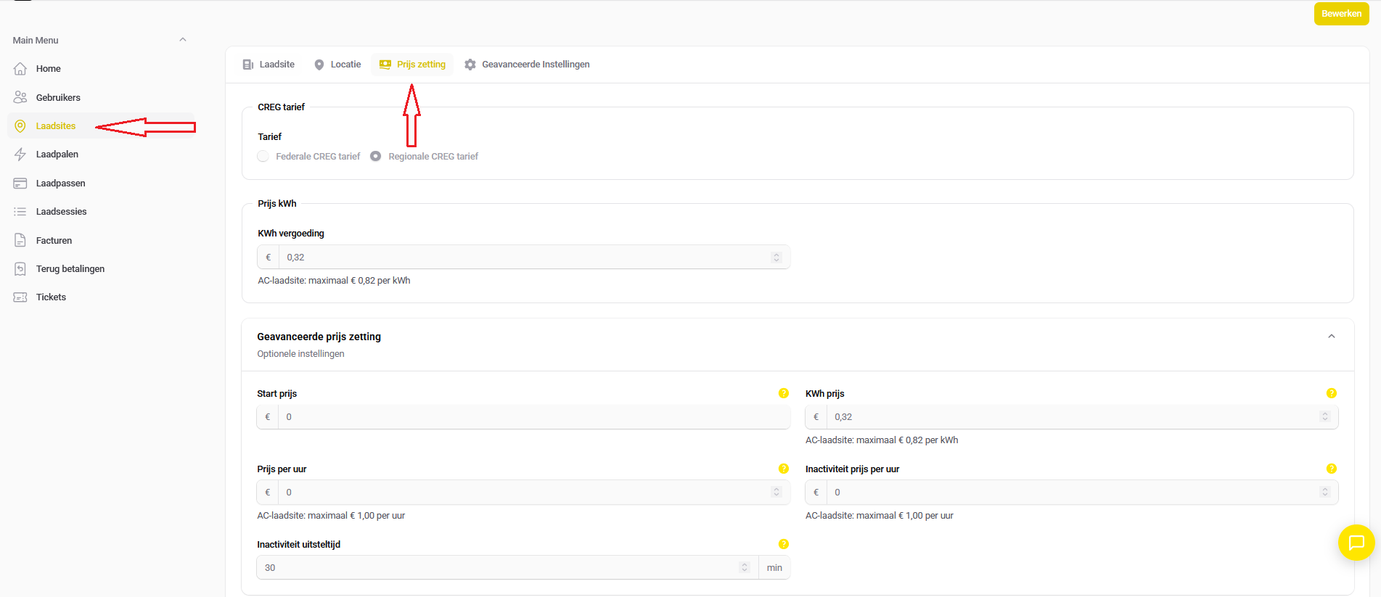
Task: Show help for Inactiviteit prijs per uur
Action: [x=1332, y=469]
